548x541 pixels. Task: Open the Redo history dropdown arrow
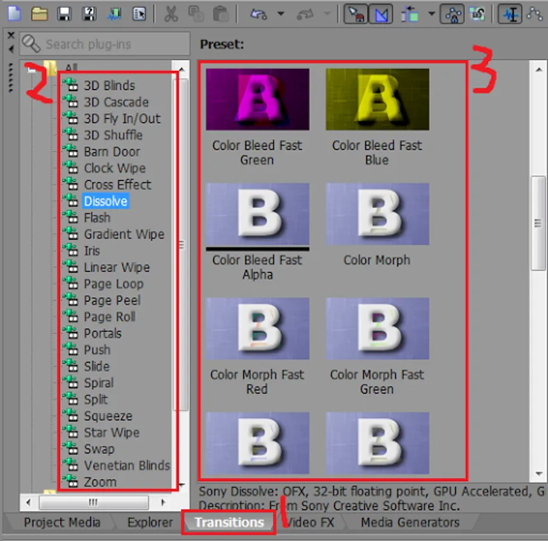pos(327,14)
